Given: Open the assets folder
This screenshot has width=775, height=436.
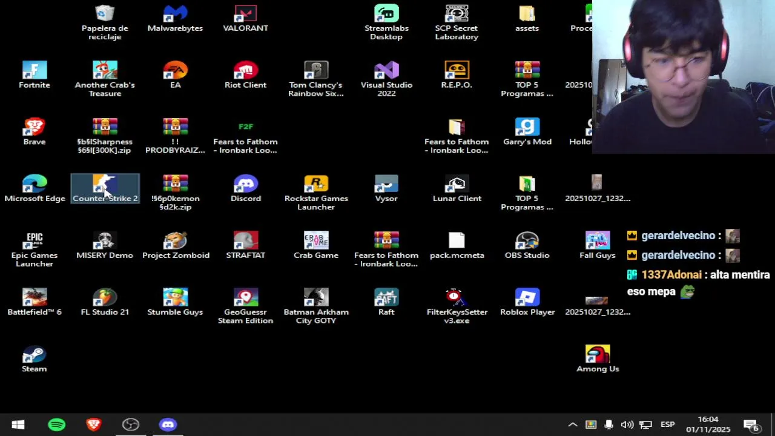Looking at the screenshot, I should [527, 18].
